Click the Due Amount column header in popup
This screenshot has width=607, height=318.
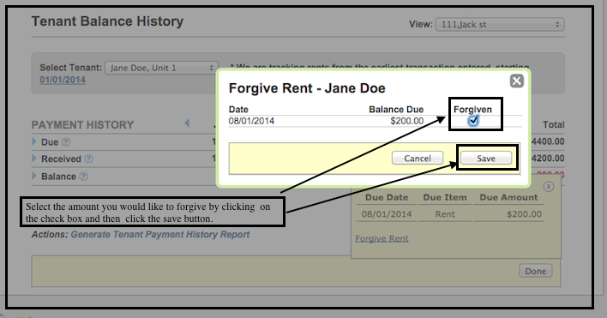pos(508,197)
